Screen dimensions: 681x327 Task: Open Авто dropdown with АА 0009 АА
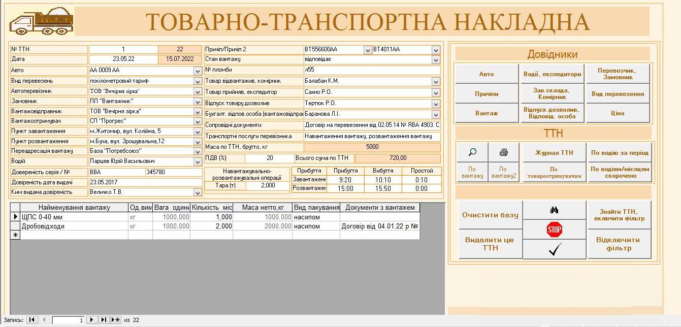click(198, 71)
